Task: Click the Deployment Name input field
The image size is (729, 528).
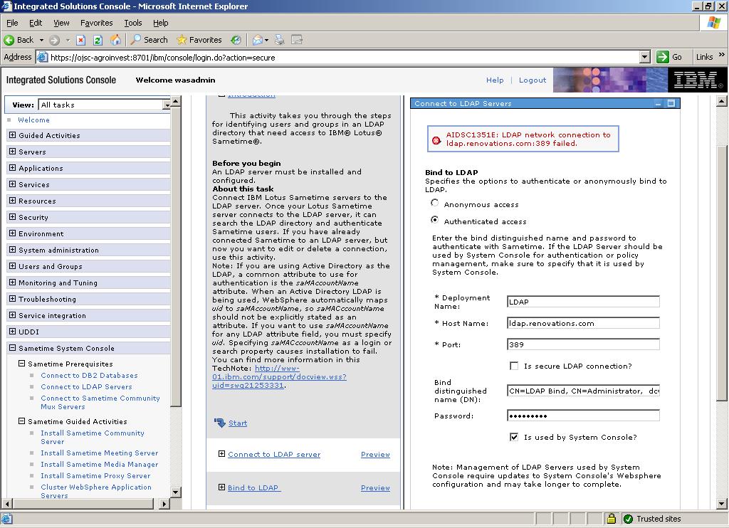Action: [x=583, y=302]
